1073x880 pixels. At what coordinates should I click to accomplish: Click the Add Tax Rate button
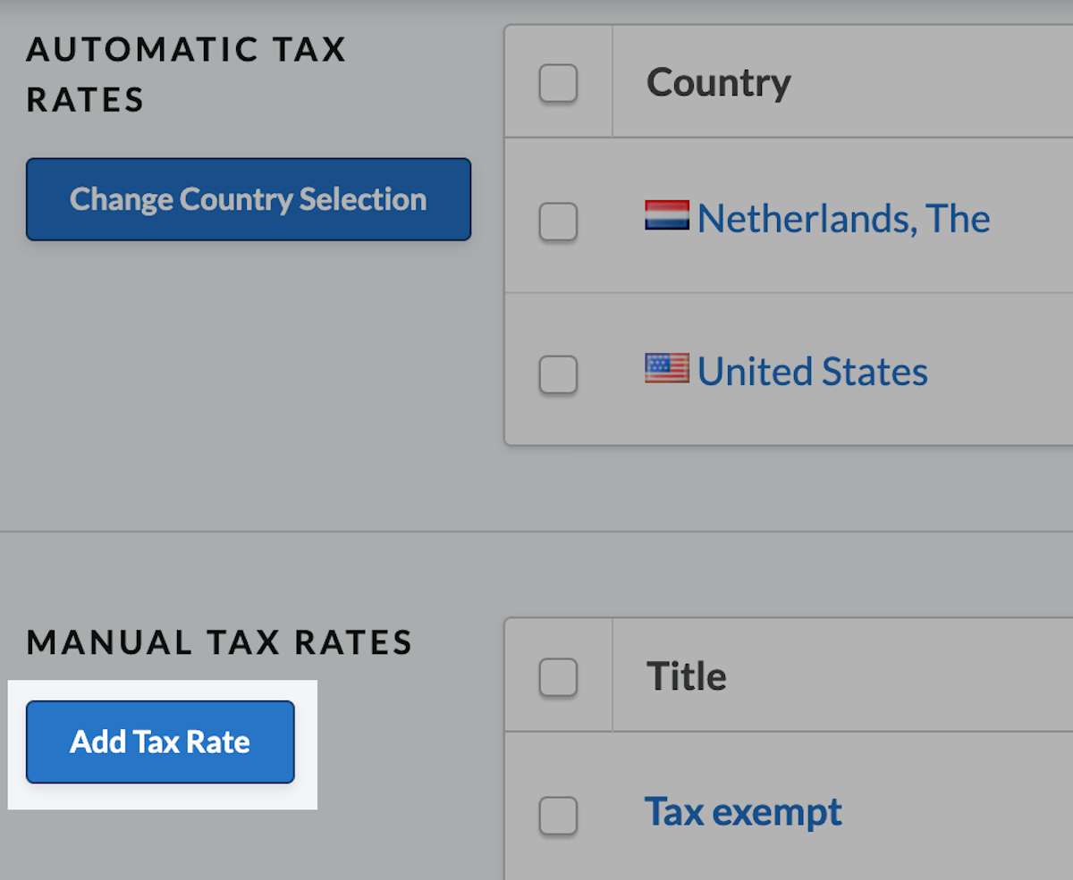click(x=160, y=742)
